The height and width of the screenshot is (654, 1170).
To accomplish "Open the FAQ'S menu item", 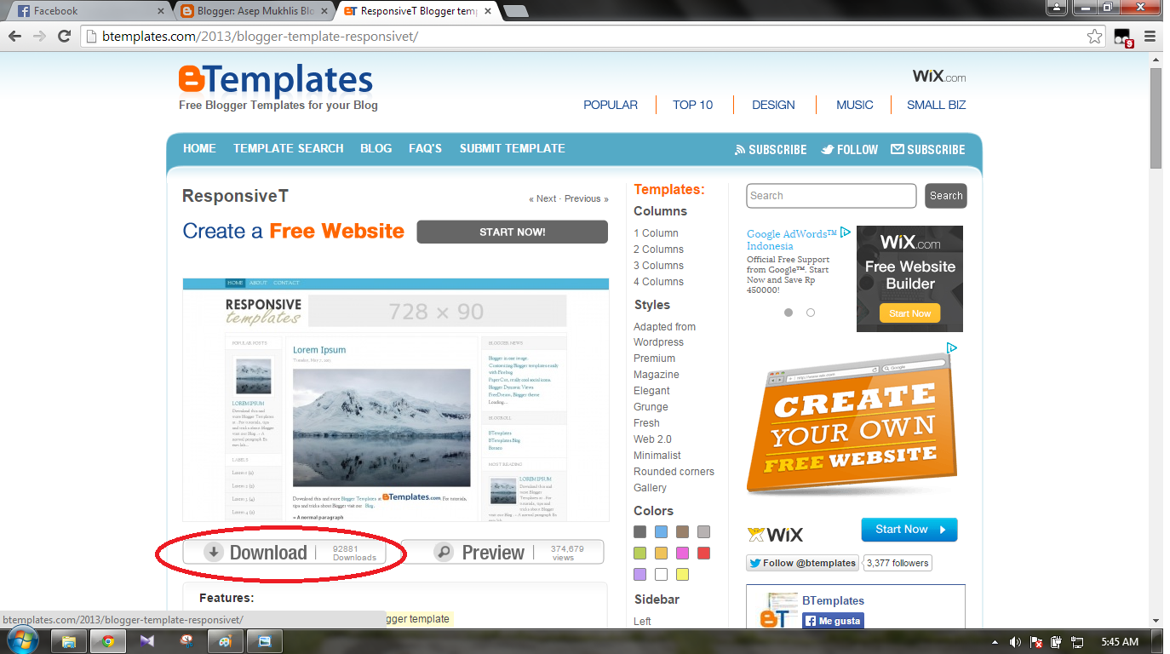I will pyautogui.click(x=425, y=148).
